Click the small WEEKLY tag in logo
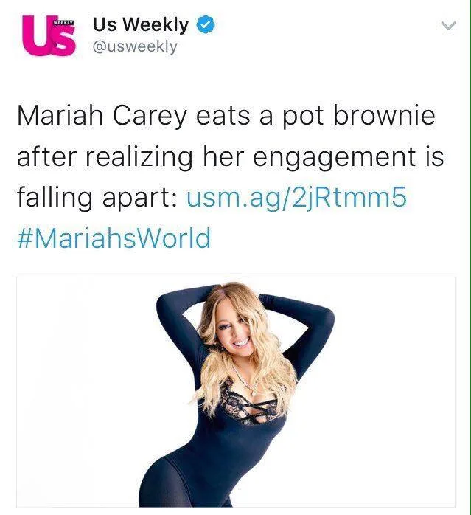The height and width of the screenshot is (515, 471). [63, 23]
